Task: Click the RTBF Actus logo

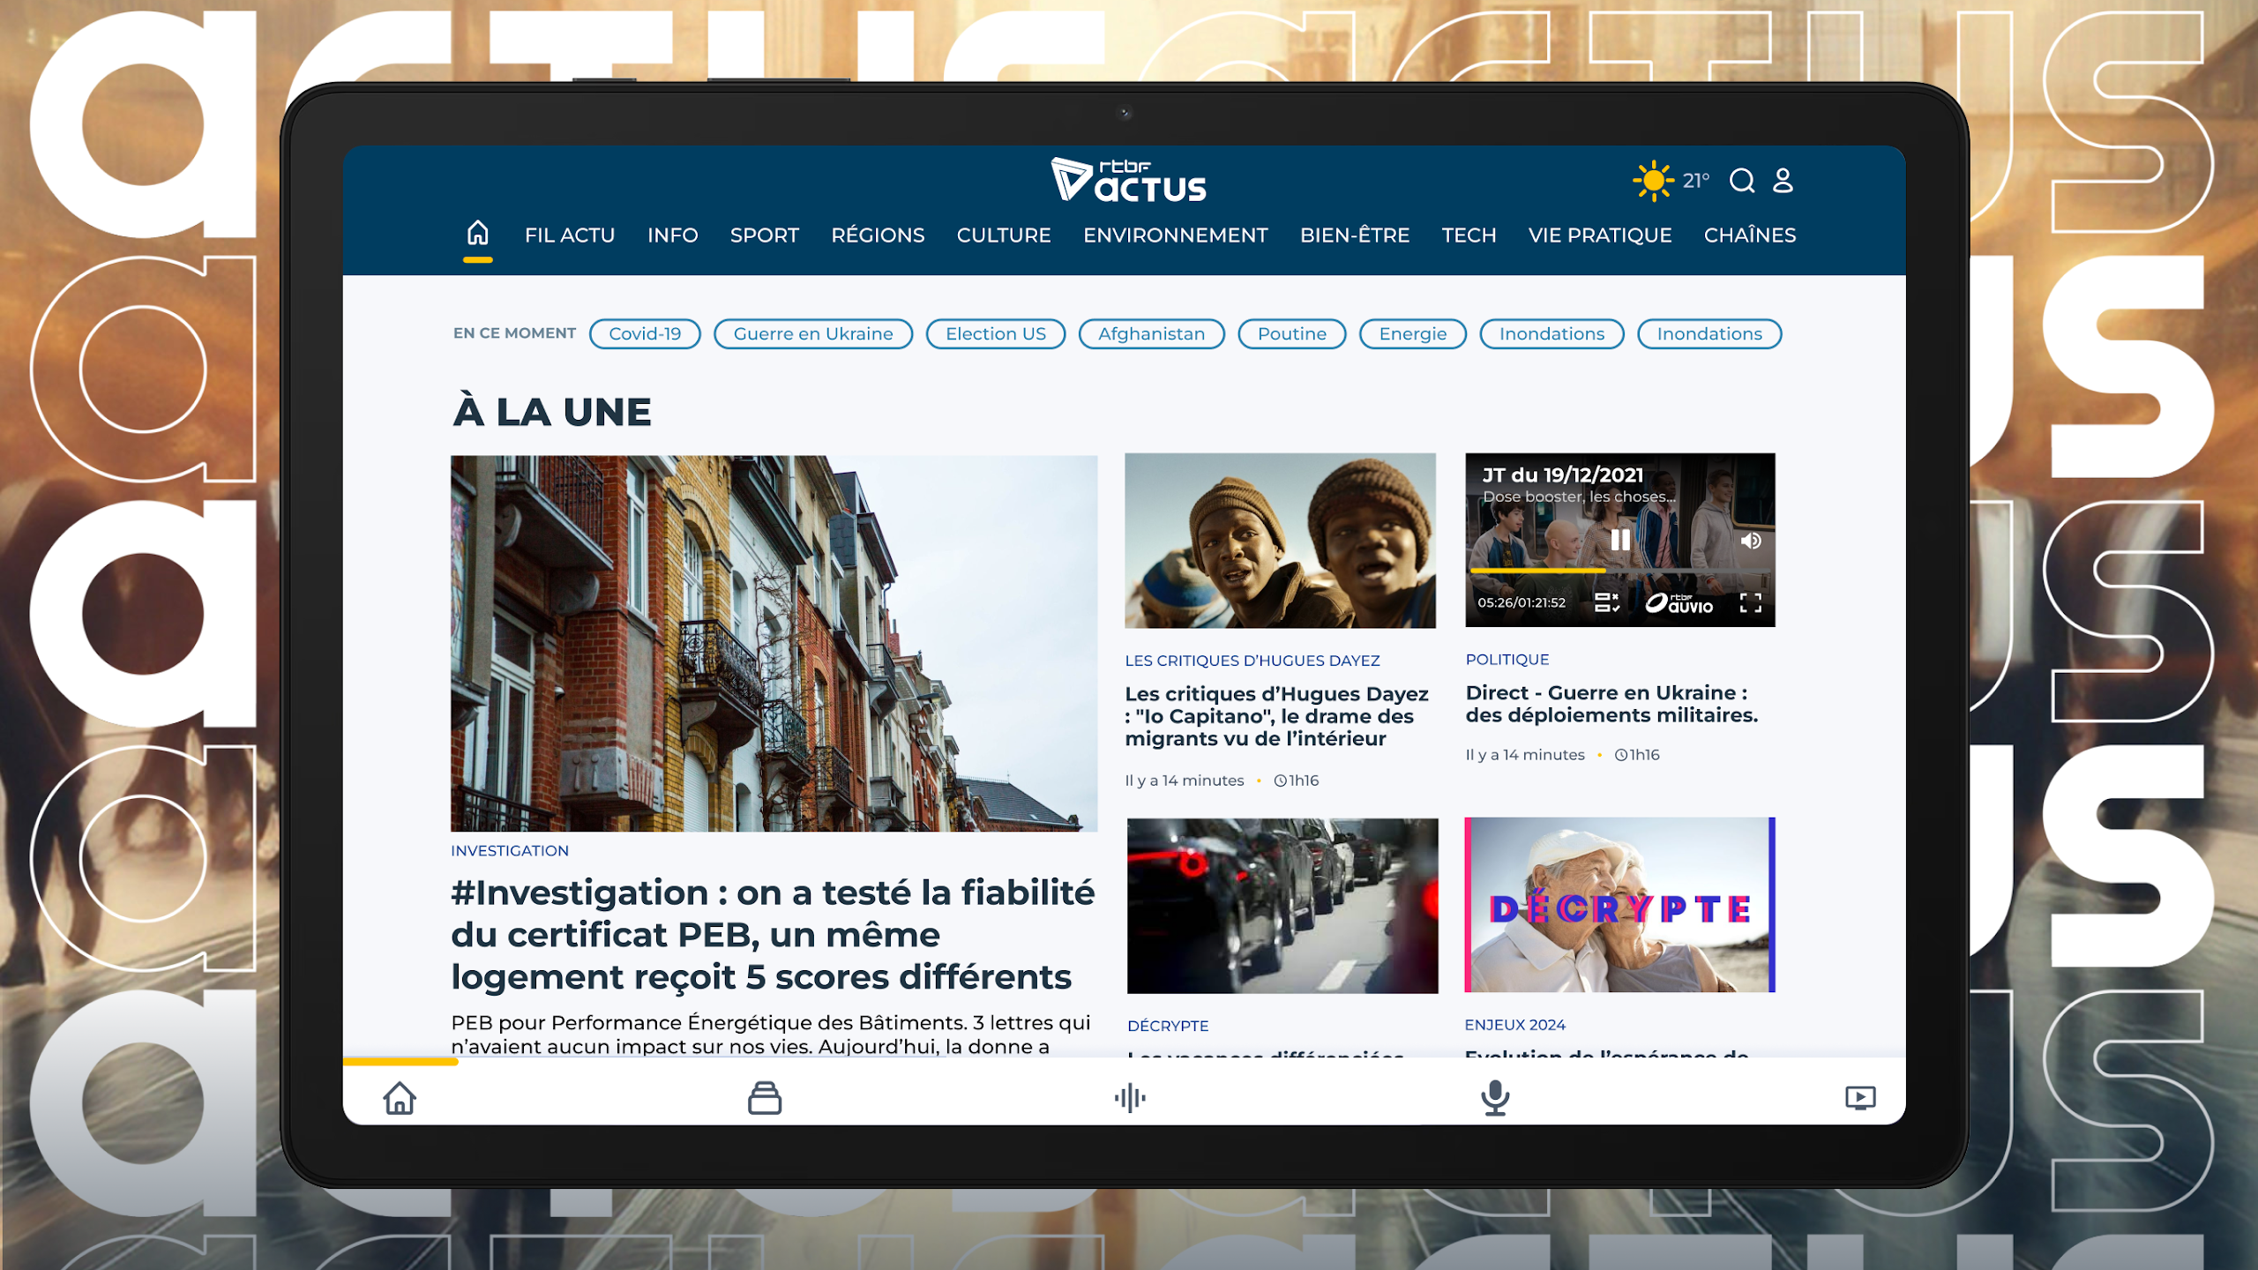Action: [1128, 180]
